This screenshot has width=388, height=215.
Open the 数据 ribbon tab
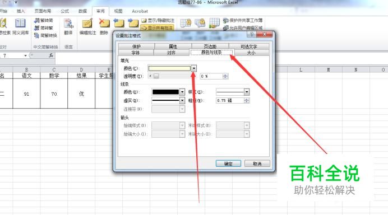pos(82,11)
